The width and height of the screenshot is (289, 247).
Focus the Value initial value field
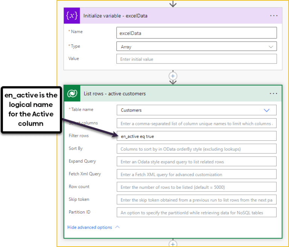196,59
